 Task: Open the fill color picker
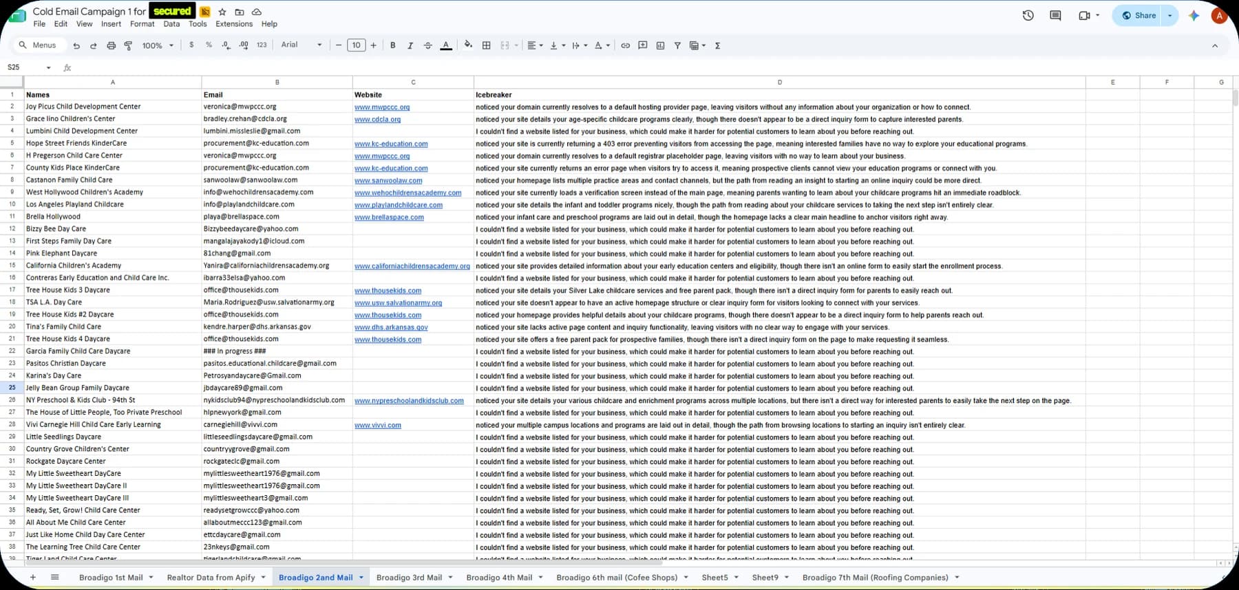click(x=468, y=45)
